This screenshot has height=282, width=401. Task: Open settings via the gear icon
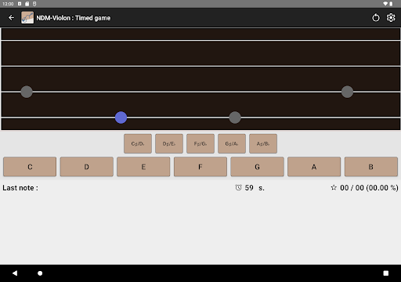pos(391,18)
